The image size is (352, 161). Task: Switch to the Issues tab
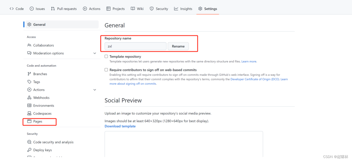37,9
